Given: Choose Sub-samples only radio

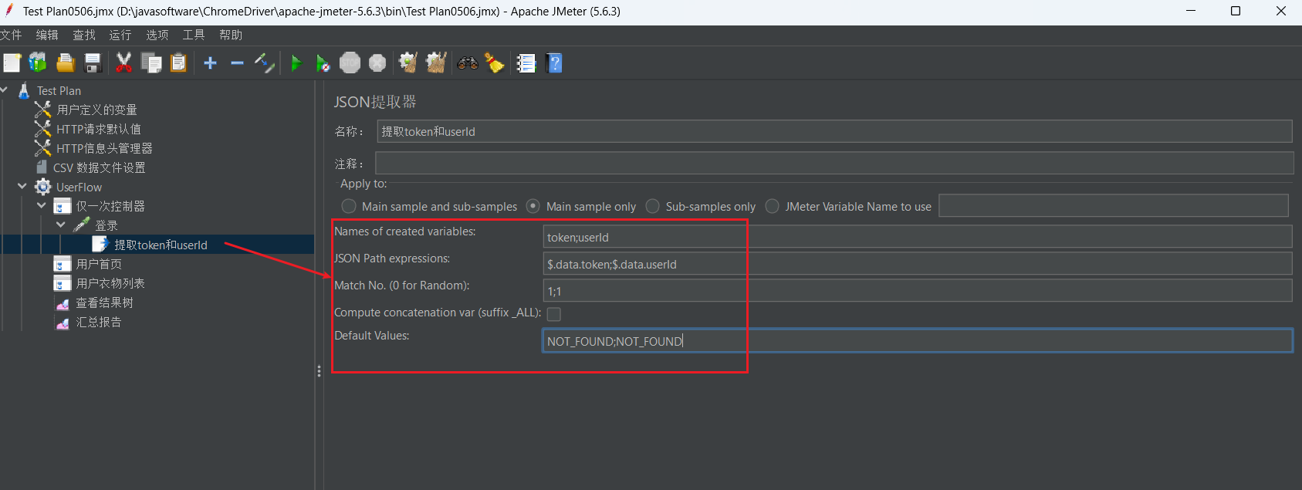Looking at the screenshot, I should [x=653, y=207].
